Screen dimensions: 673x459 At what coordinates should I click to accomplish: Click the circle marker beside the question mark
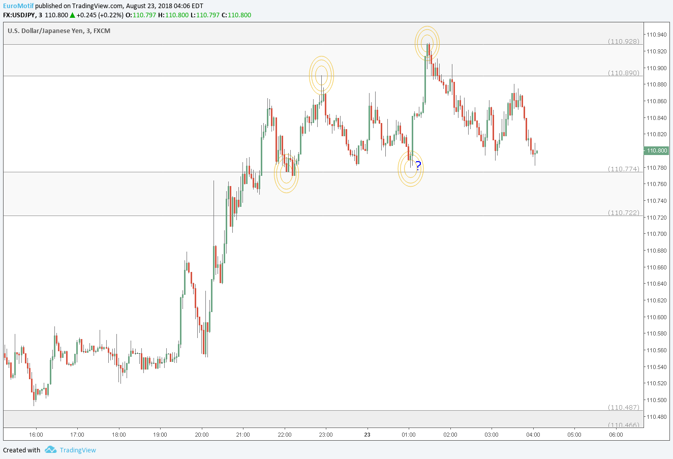[x=411, y=168]
